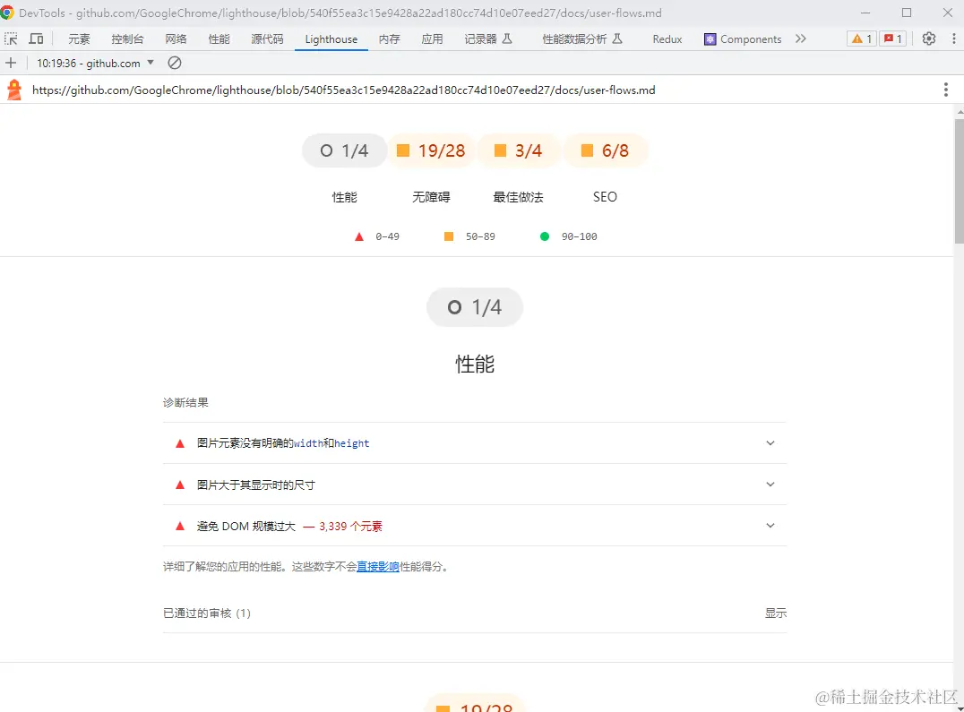Open the Redux tab
Image resolution: width=964 pixels, height=712 pixels.
[x=667, y=39]
